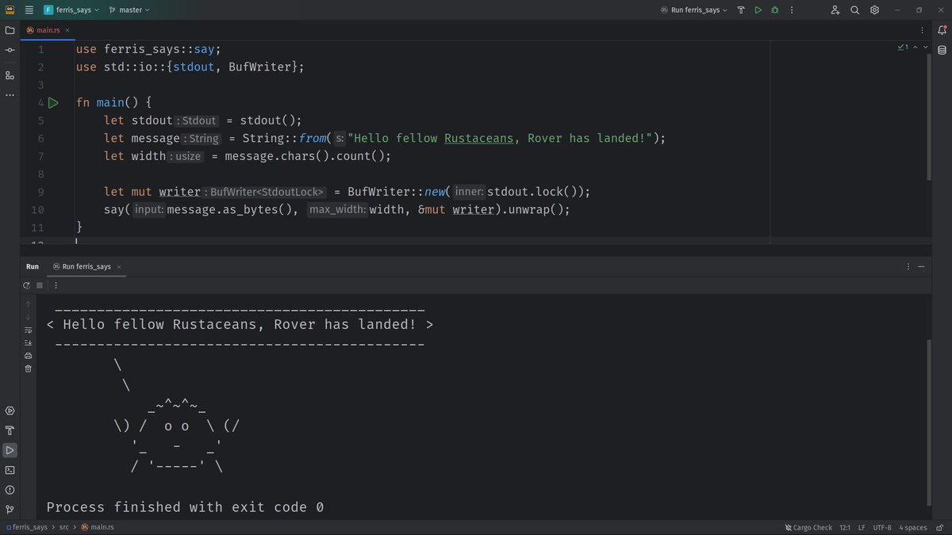Viewport: 952px width, 535px height.
Task: Click the RustRover app logo icon
Action: click(x=10, y=10)
